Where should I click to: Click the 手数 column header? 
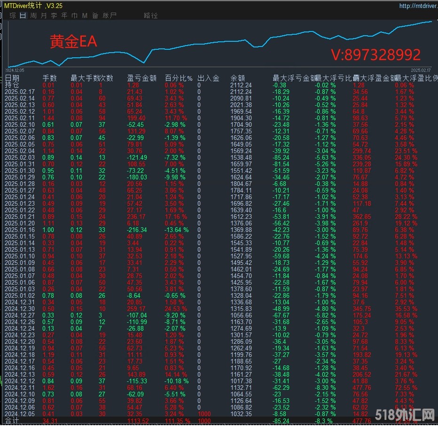[x=49, y=78]
